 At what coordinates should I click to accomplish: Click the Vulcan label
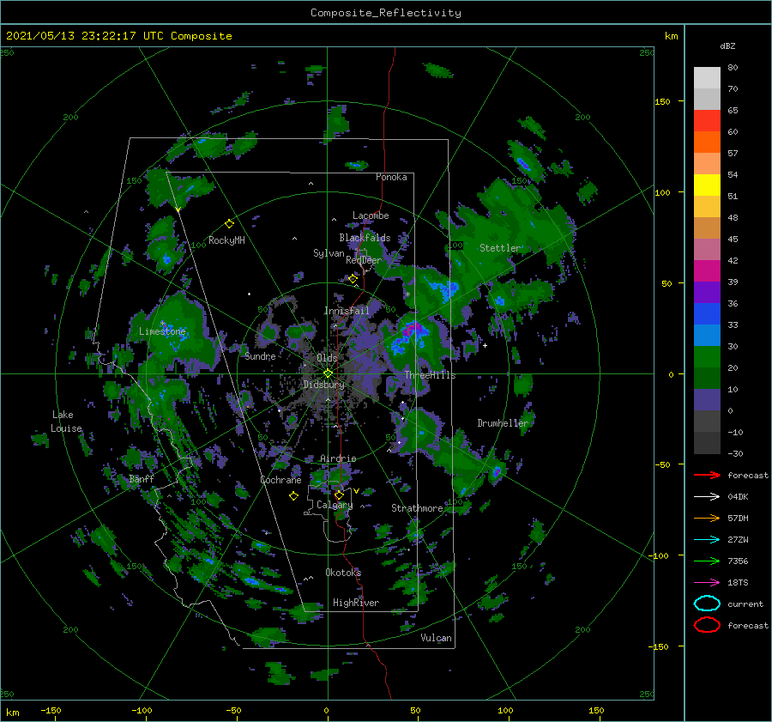tap(436, 638)
